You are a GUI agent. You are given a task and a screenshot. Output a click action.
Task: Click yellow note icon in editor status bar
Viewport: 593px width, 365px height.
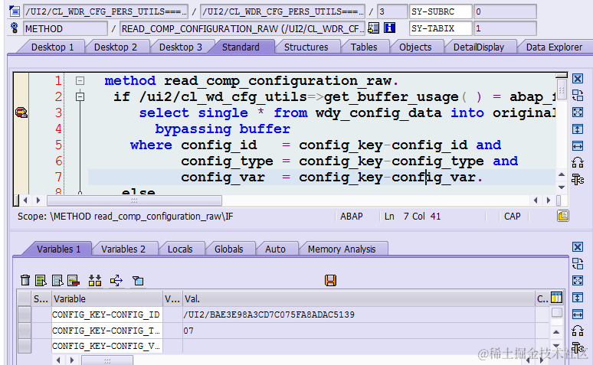point(563,216)
